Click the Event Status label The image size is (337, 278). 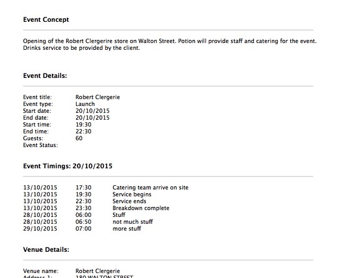(41, 145)
